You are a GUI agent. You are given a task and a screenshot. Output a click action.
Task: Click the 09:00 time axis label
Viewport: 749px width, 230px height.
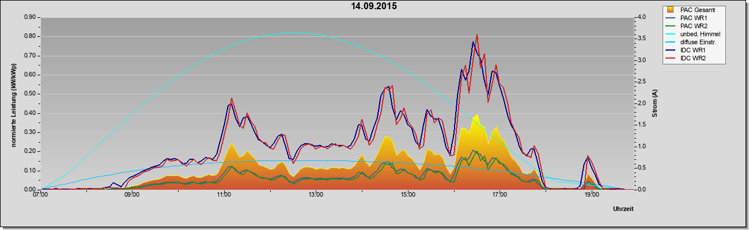132,195
